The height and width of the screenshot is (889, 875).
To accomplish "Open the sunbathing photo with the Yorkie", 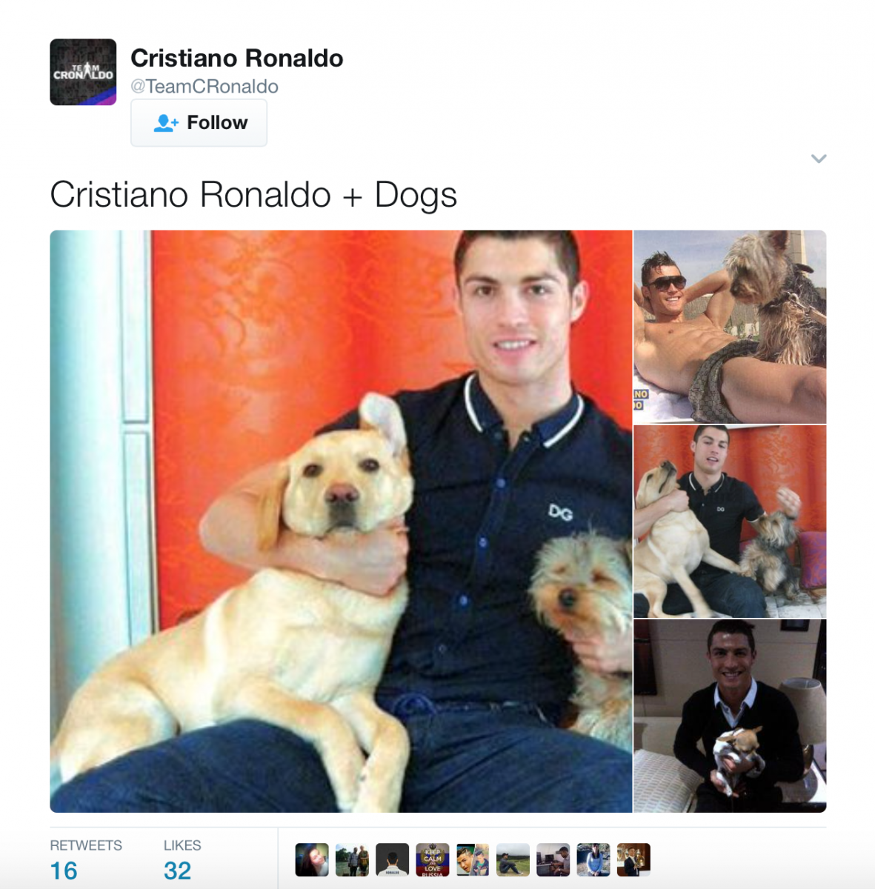I will [730, 327].
